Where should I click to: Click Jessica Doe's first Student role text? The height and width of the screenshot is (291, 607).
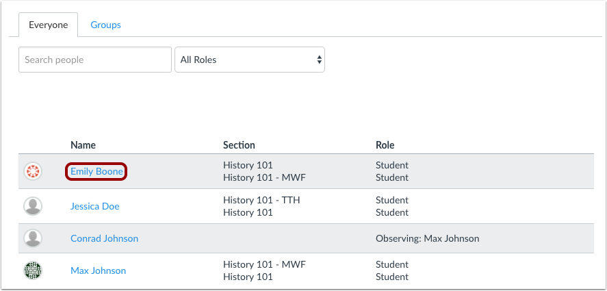coord(392,200)
